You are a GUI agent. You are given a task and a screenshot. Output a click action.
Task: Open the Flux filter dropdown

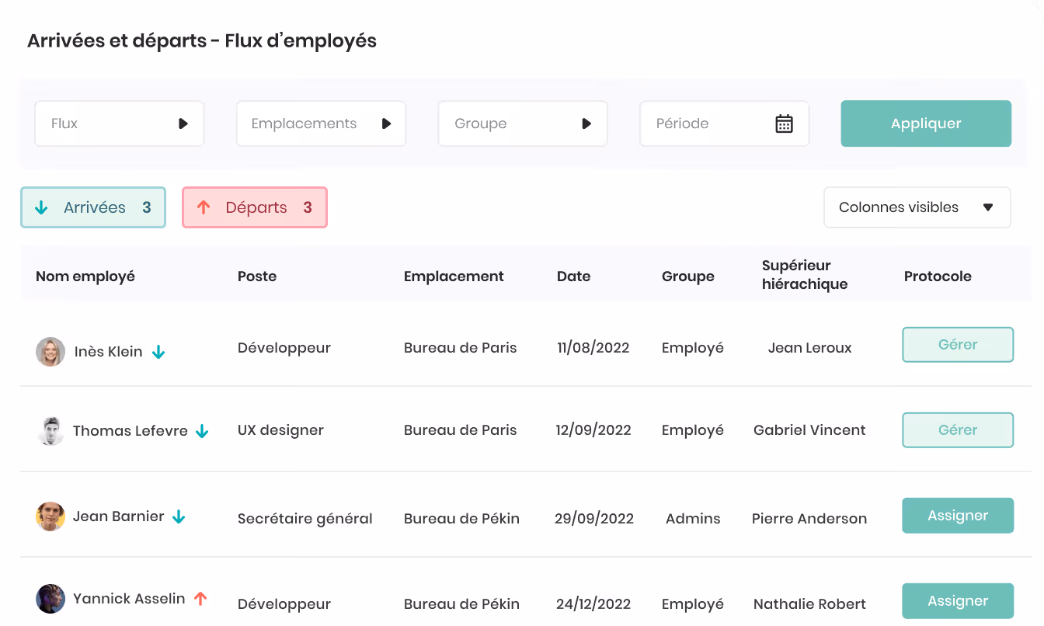click(x=120, y=123)
